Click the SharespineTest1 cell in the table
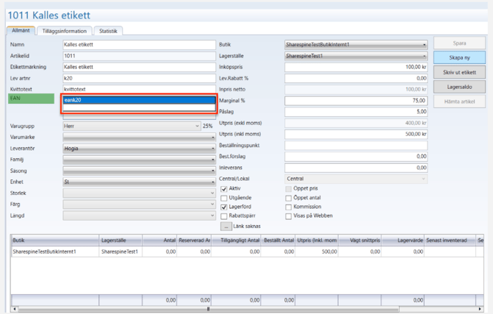Image resolution: width=493 pixels, height=314 pixels. coord(120,251)
